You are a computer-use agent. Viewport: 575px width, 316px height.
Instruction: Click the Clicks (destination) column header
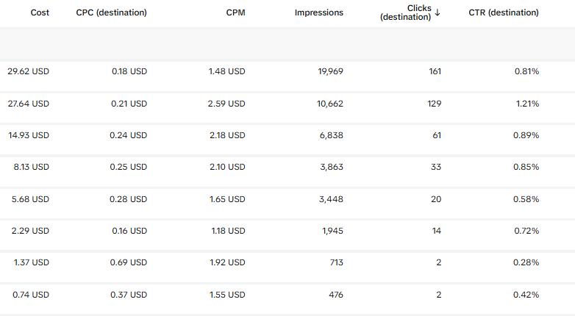(406, 12)
